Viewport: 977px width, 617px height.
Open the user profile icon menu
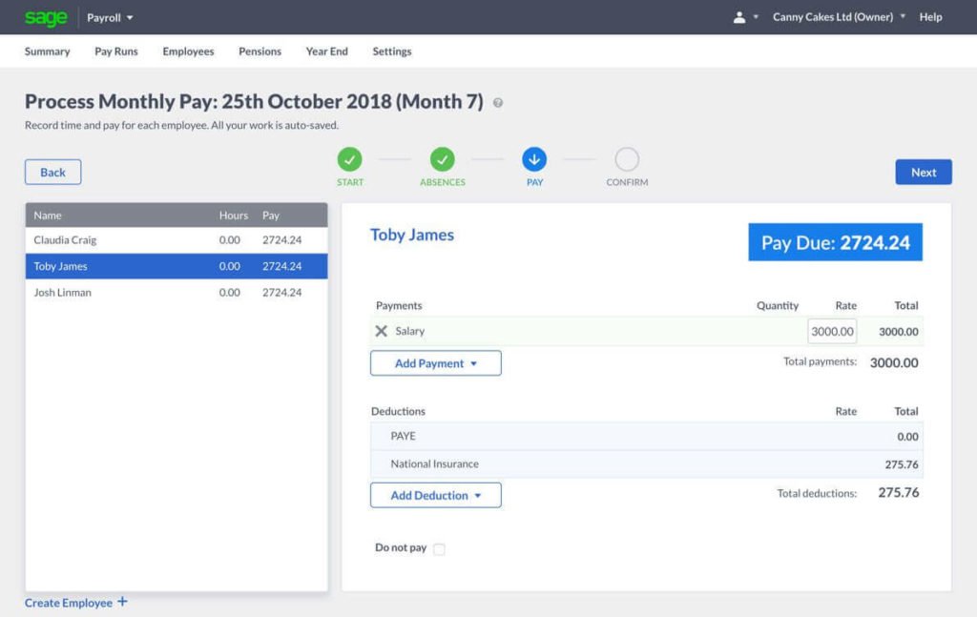click(745, 17)
